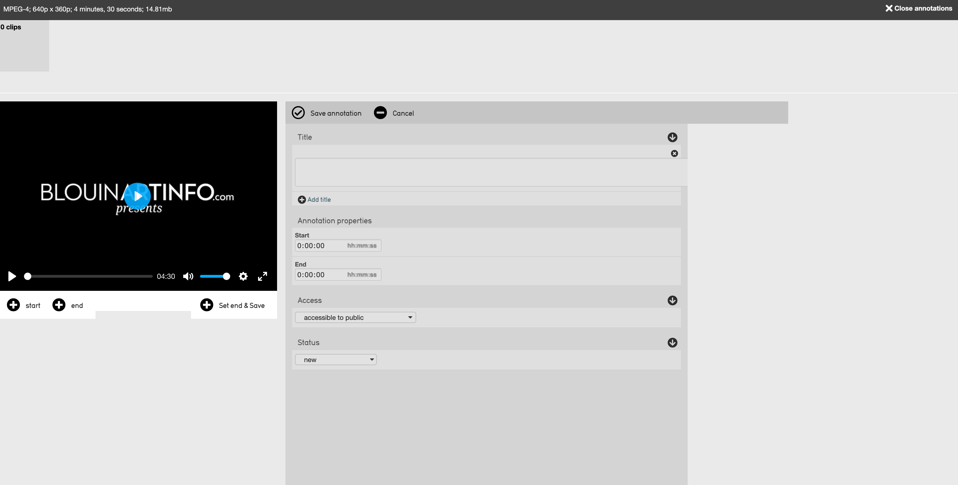Remove the title field with x icon

[x=674, y=154]
